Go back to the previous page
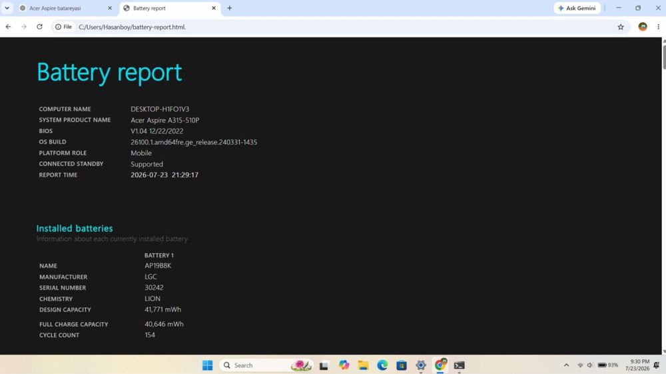 coord(9,27)
